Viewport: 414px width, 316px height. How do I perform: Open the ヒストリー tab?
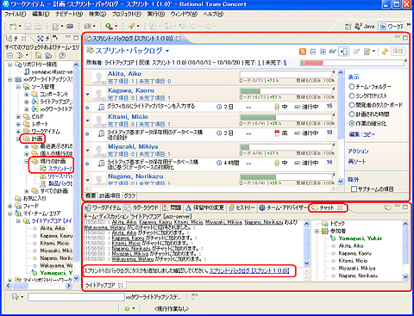(x=241, y=208)
